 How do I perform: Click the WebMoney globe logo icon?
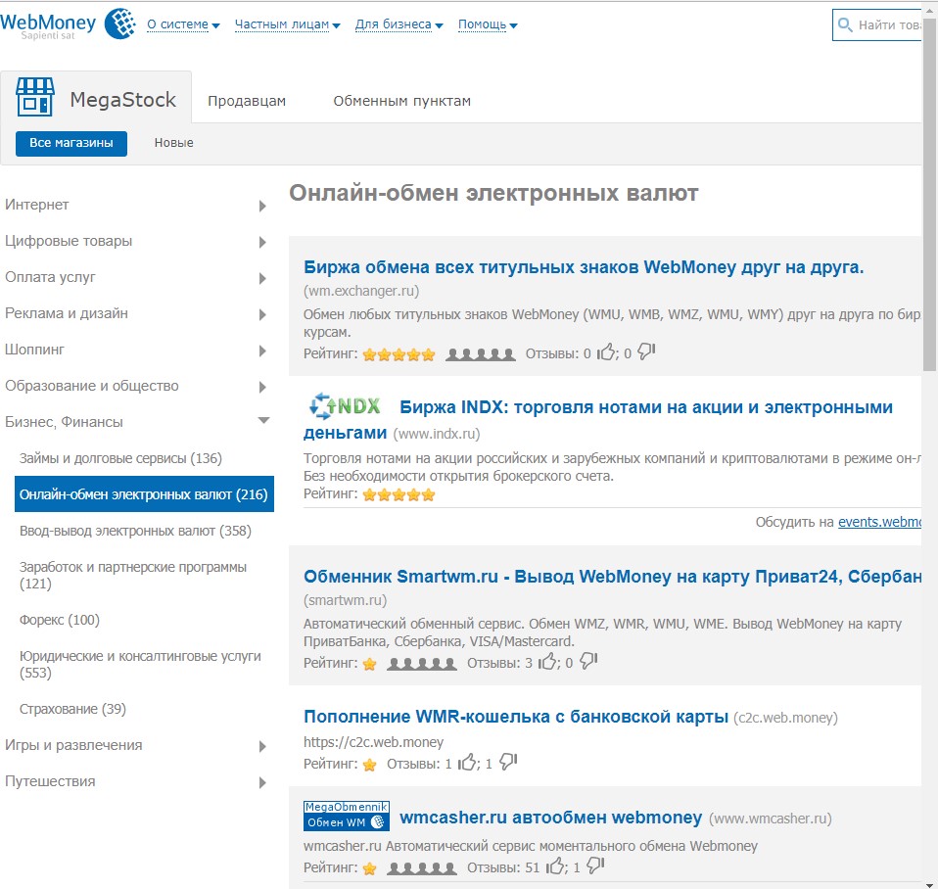[119, 23]
